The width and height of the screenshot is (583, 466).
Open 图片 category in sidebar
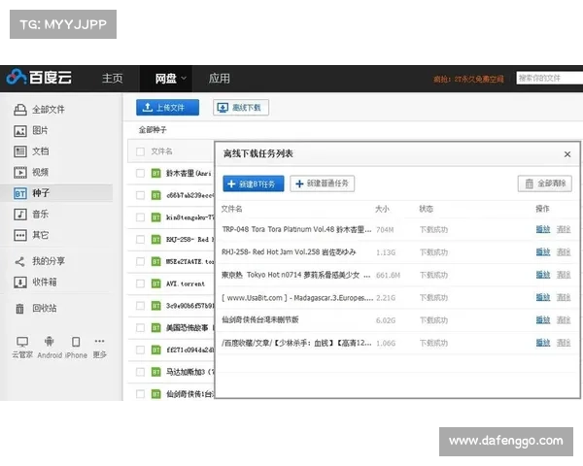coord(31,130)
